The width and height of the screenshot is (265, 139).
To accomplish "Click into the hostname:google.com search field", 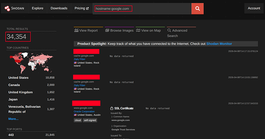I will tap(142, 9).
